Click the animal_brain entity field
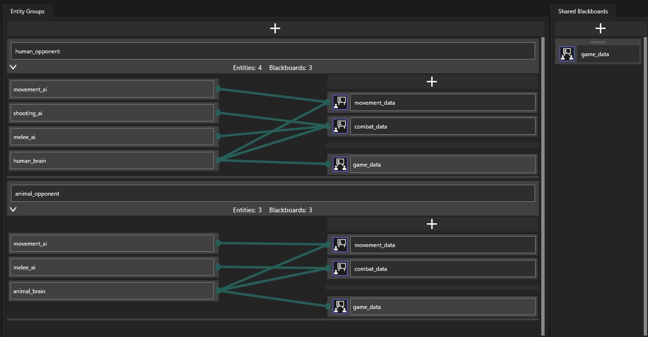 pyautogui.click(x=111, y=291)
